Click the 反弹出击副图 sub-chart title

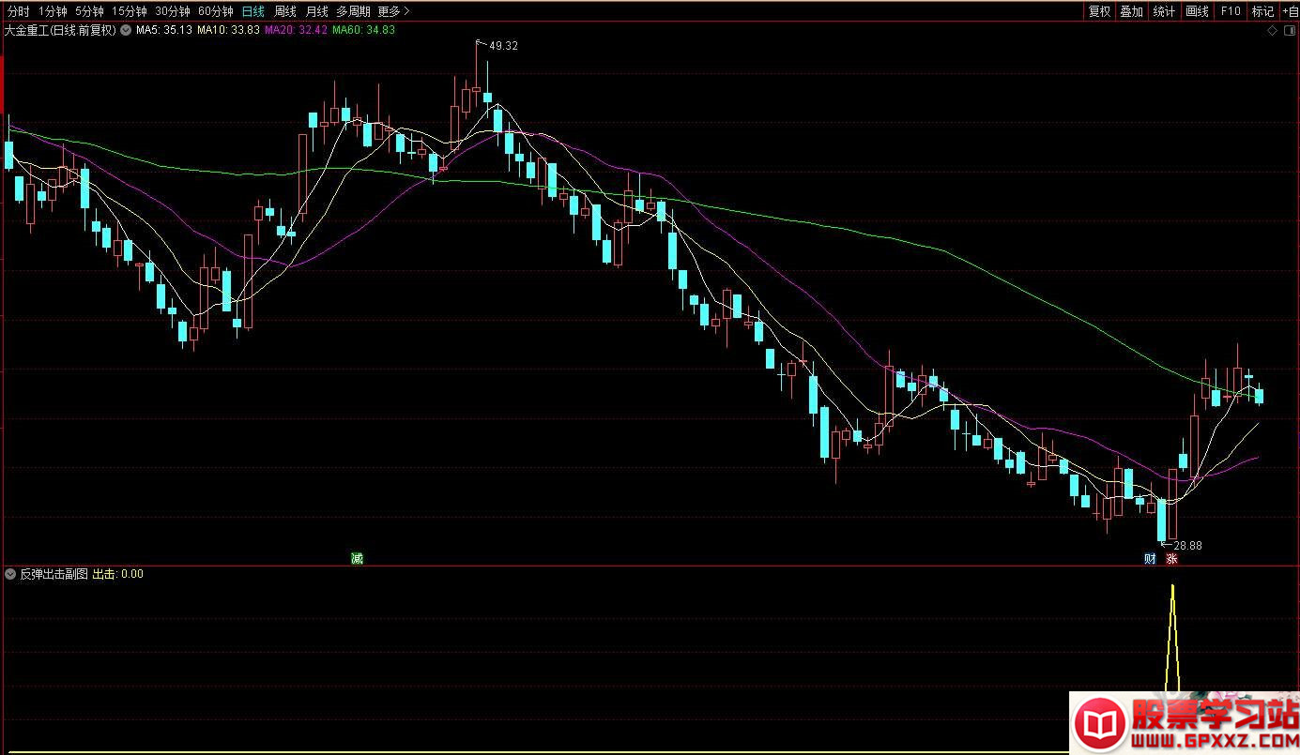tap(54, 574)
